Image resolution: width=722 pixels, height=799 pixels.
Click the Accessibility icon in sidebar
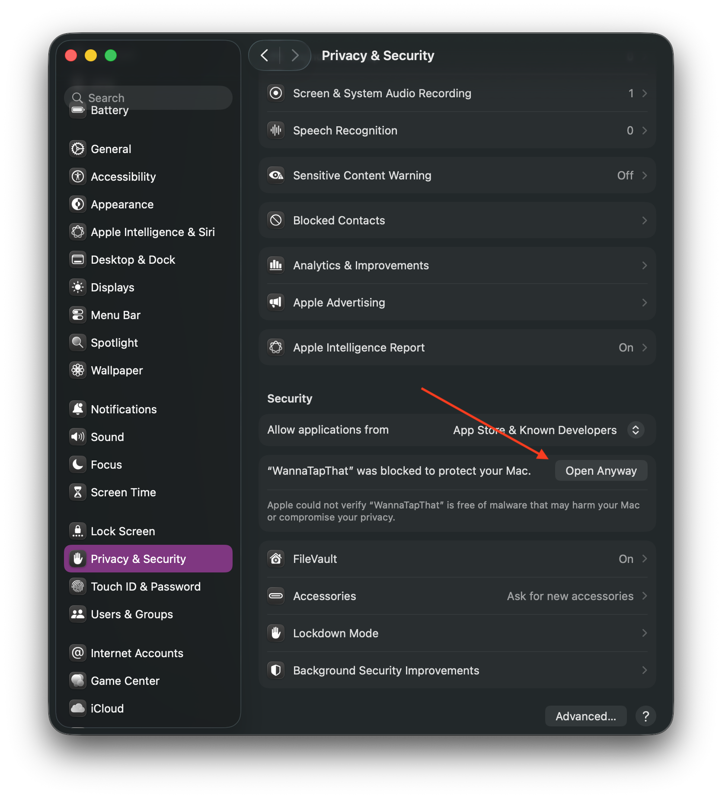[78, 176]
